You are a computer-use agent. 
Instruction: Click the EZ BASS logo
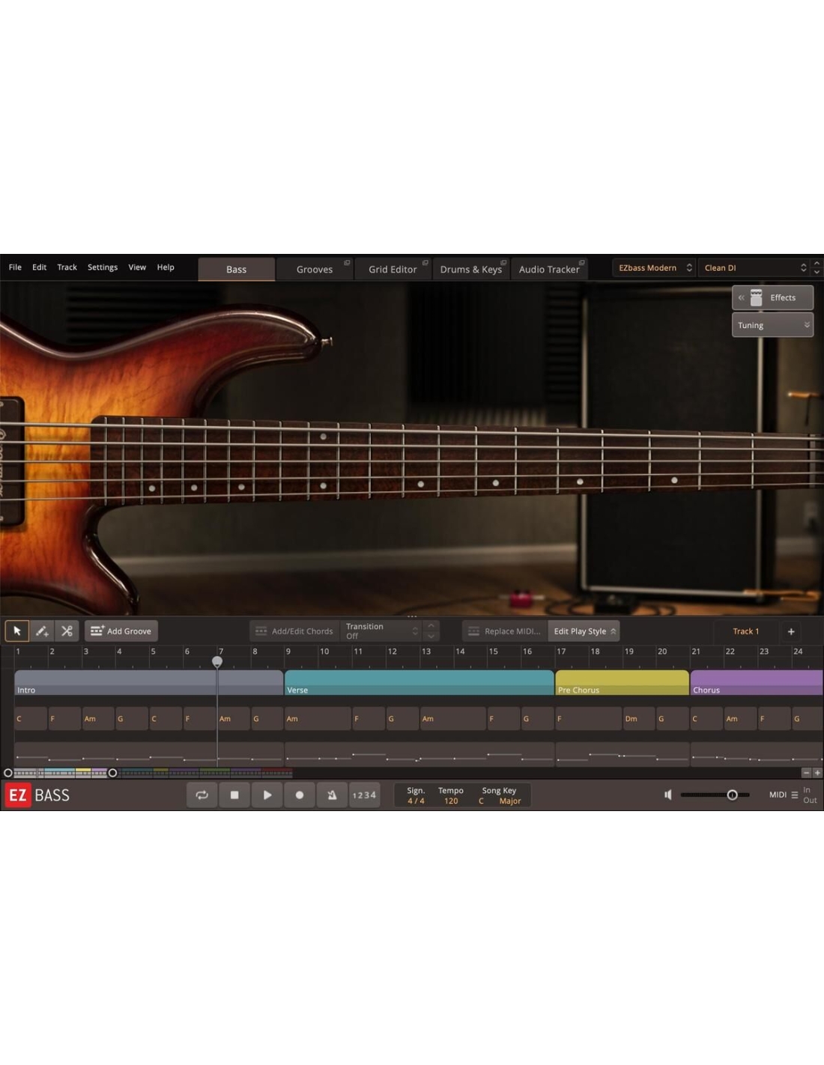(x=37, y=795)
